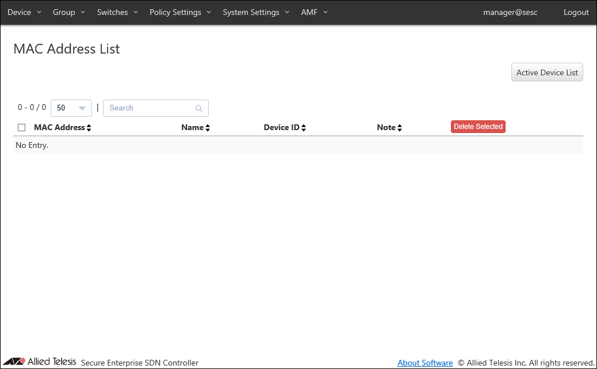Click the manager@sesc account name
Image resolution: width=597 pixels, height=369 pixels.
(510, 12)
